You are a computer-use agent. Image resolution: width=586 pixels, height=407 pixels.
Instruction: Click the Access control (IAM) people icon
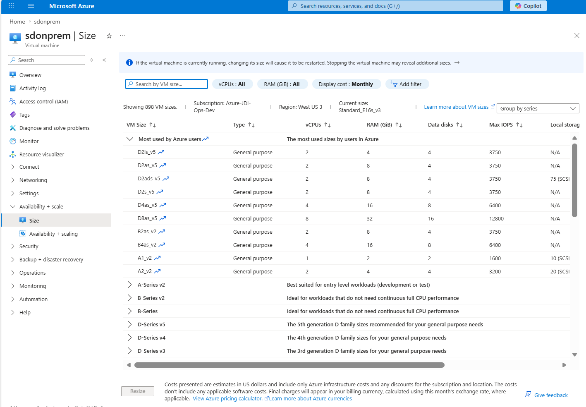[13, 101]
